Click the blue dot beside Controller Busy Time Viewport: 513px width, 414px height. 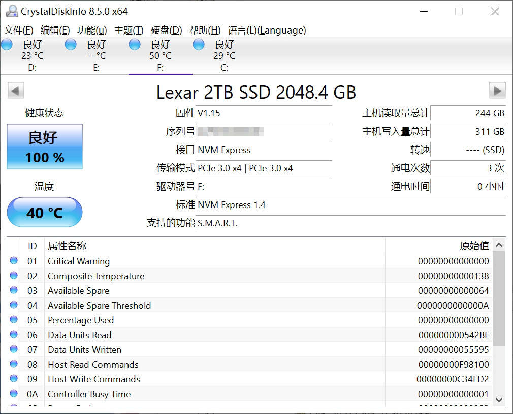point(14,393)
